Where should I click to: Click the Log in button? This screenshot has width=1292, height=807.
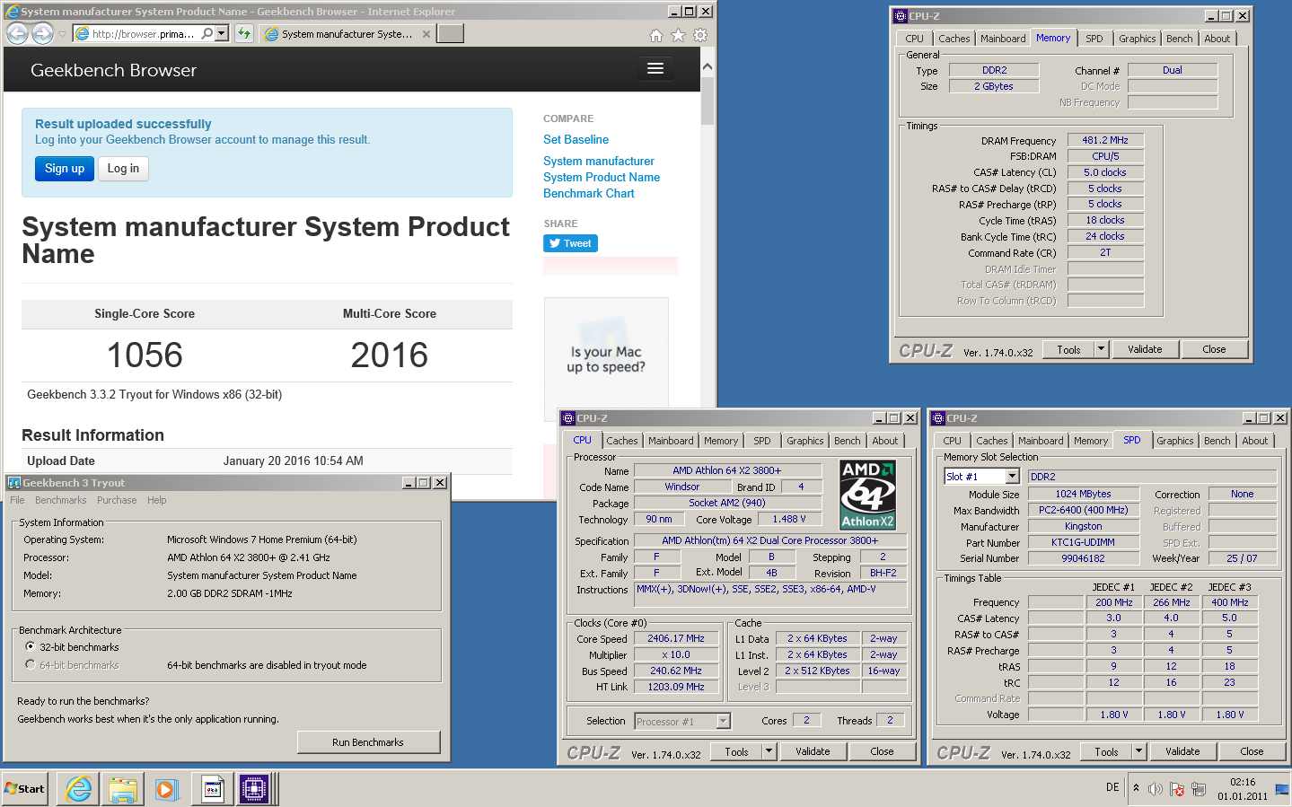click(123, 169)
